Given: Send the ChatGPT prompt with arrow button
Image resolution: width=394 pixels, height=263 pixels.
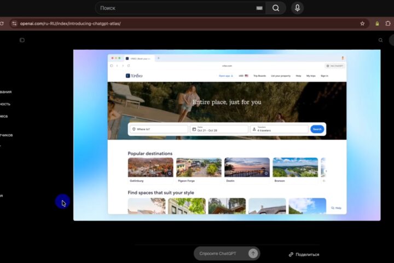Looking at the screenshot, I should (253, 254).
